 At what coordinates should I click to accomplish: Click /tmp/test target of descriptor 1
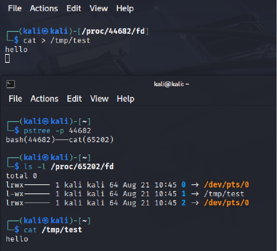(224, 194)
